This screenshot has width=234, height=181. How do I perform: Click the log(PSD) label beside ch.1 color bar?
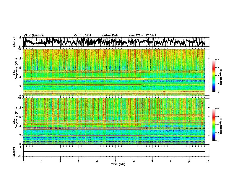pos(221,77)
